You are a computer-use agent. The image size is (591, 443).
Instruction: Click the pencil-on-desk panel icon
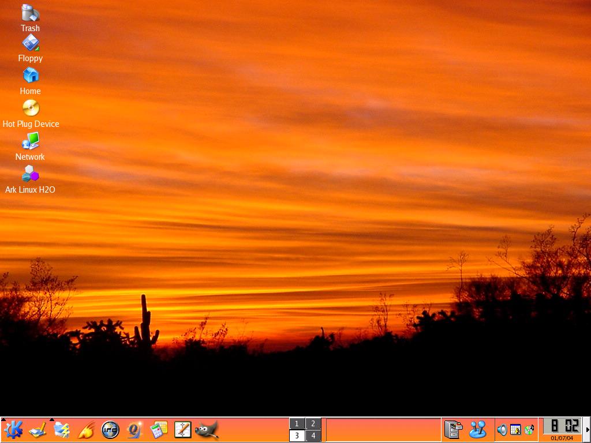(38, 430)
